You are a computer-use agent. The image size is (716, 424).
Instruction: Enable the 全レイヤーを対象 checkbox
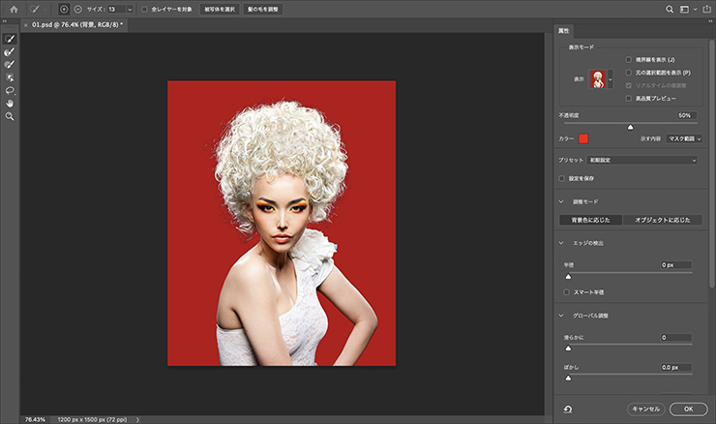(145, 9)
